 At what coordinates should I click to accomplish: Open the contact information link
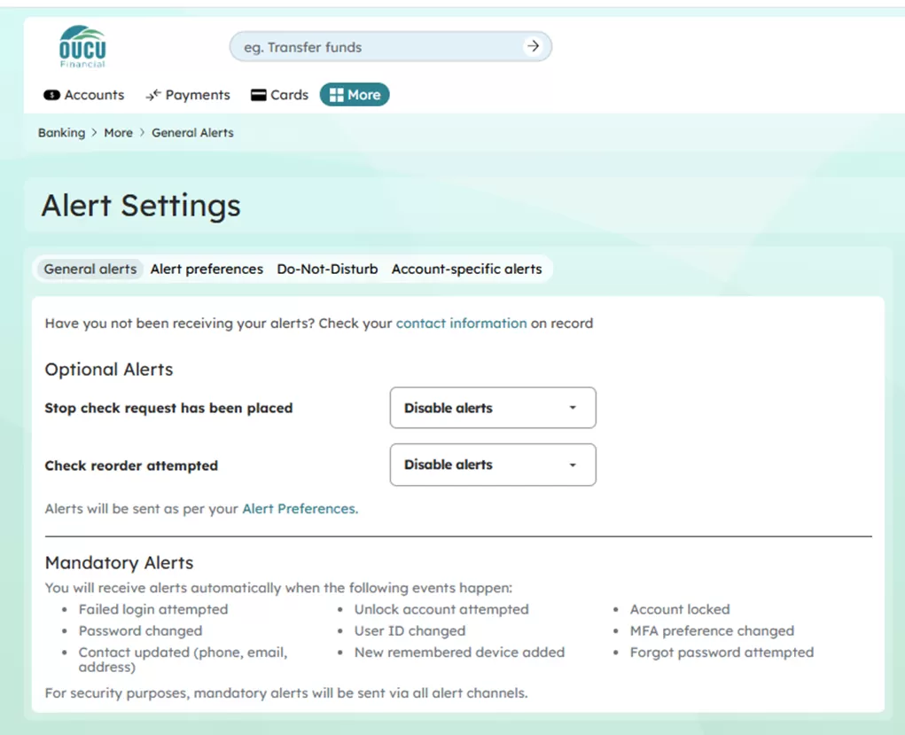(x=461, y=324)
